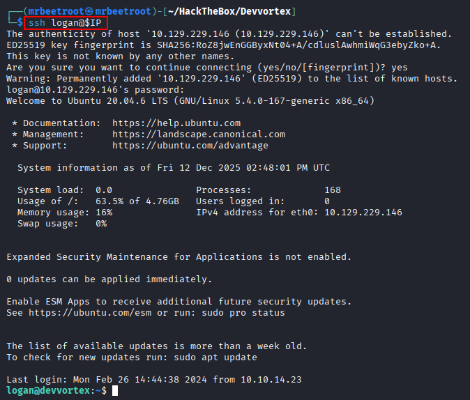
Task: Click the logan@10.129.229.146's password prompt
Action: [95, 90]
